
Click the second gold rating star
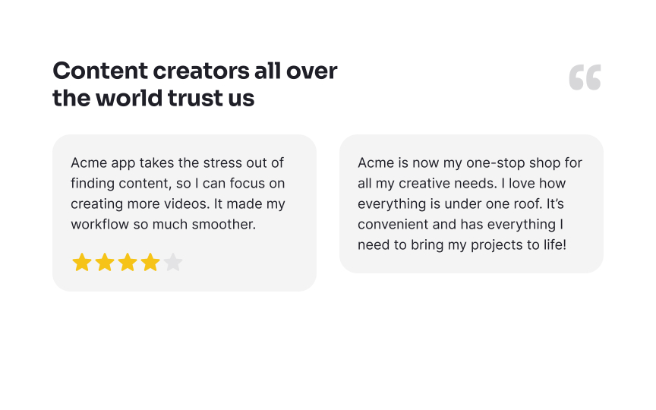[x=105, y=263]
